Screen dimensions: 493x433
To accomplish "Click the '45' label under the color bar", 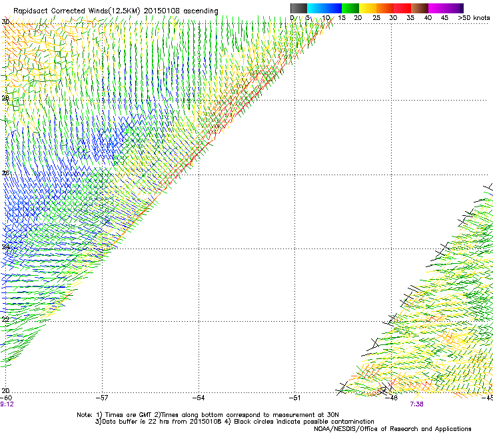I will pyautogui.click(x=444, y=18).
